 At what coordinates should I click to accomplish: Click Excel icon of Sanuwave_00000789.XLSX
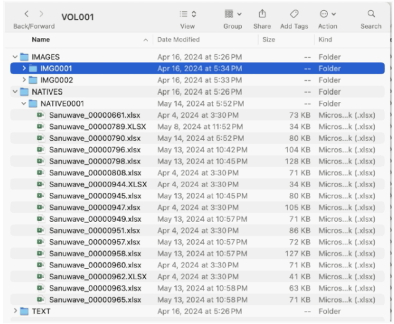coord(40,126)
